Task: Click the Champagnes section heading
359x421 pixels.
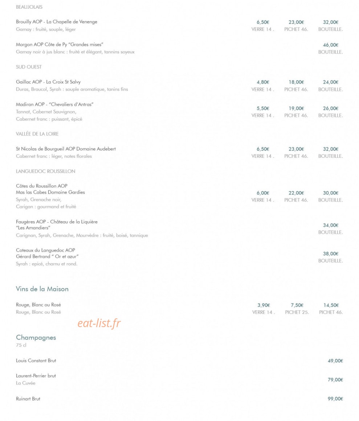Action: pyautogui.click(x=36, y=338)
